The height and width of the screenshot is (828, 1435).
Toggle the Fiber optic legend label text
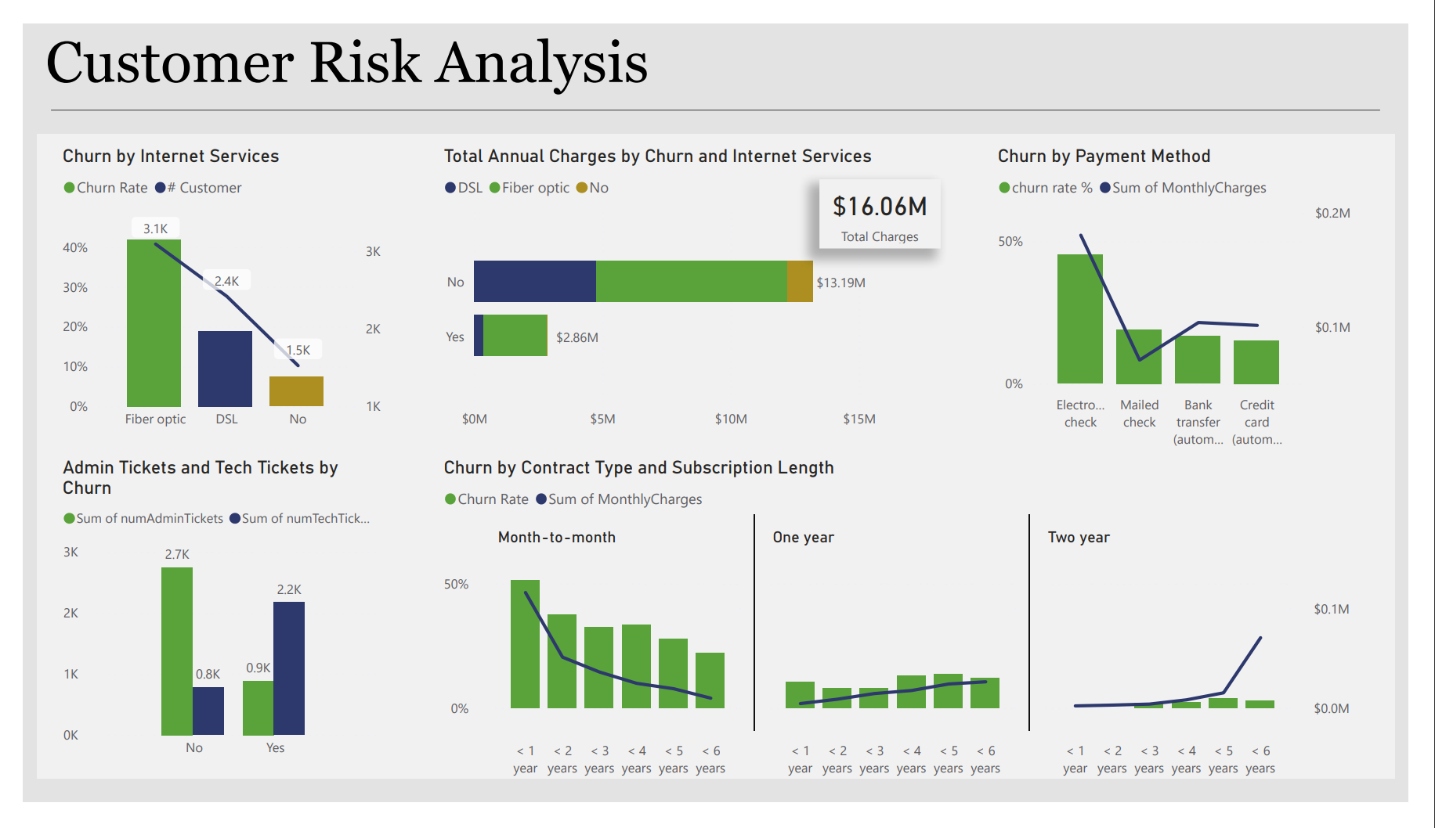point(537,188)
